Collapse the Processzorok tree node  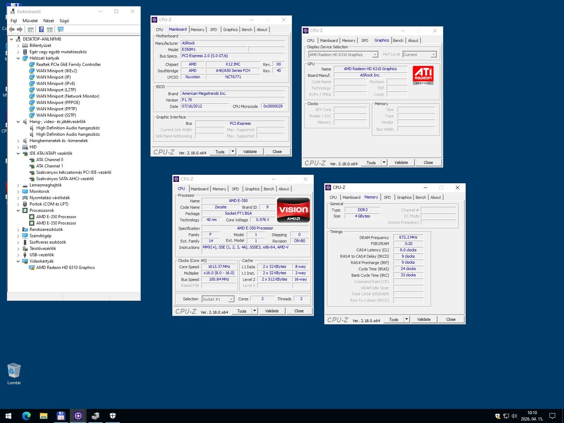18,210
